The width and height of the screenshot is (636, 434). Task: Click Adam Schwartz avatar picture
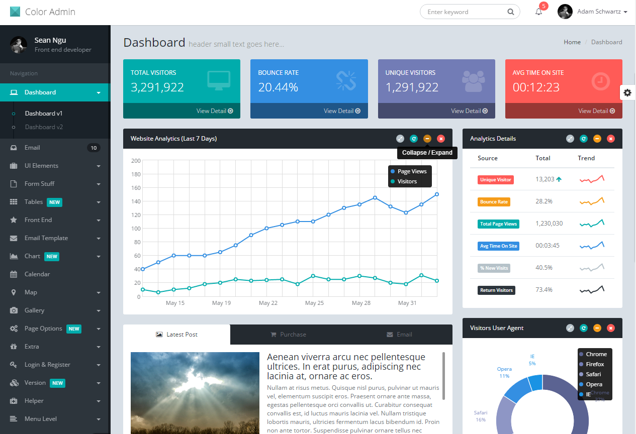(x=565, y=12)
